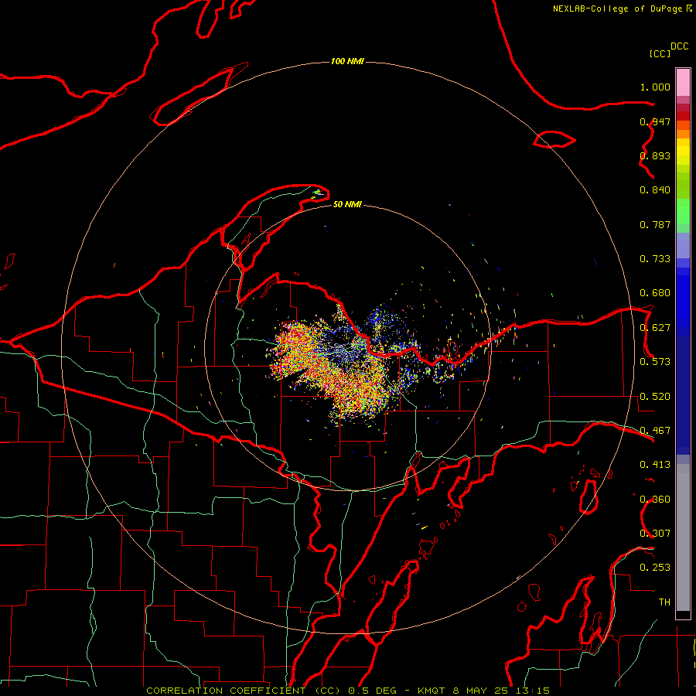Click the 0.893 legend value
696x696 pixels.
click(655, 155)
